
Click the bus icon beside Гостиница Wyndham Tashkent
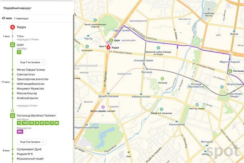13,116
